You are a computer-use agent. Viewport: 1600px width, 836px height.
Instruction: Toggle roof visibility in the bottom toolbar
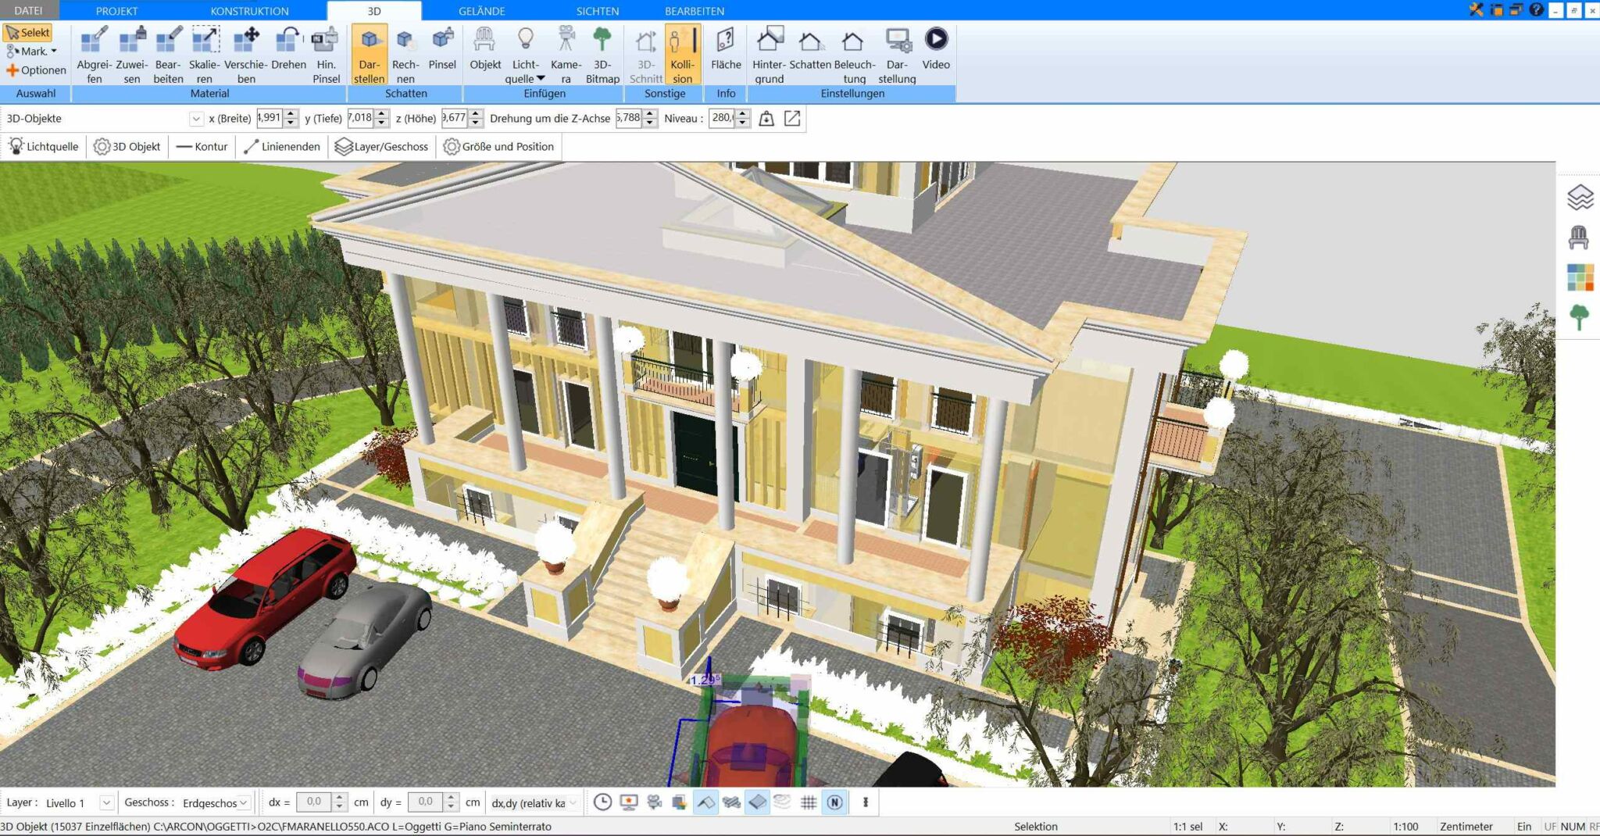click(705, 802)
